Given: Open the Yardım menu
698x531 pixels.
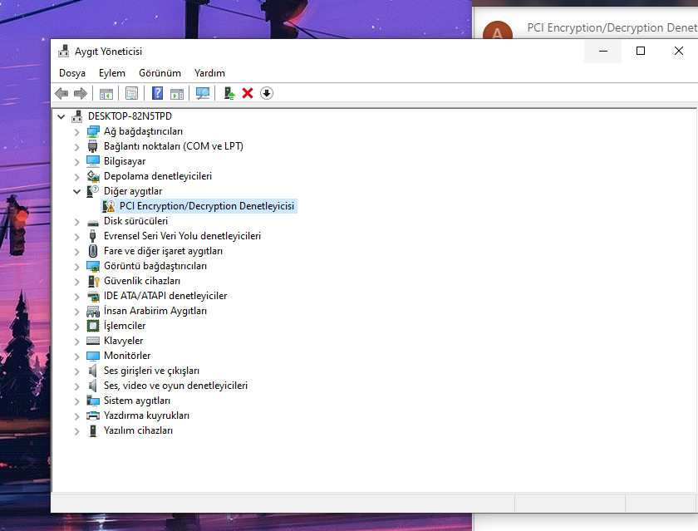Looking at the screenshot, I should tap(209, 73).
